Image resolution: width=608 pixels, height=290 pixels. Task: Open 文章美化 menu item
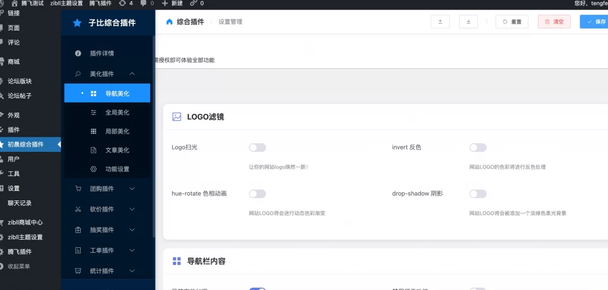click(117, 150)
